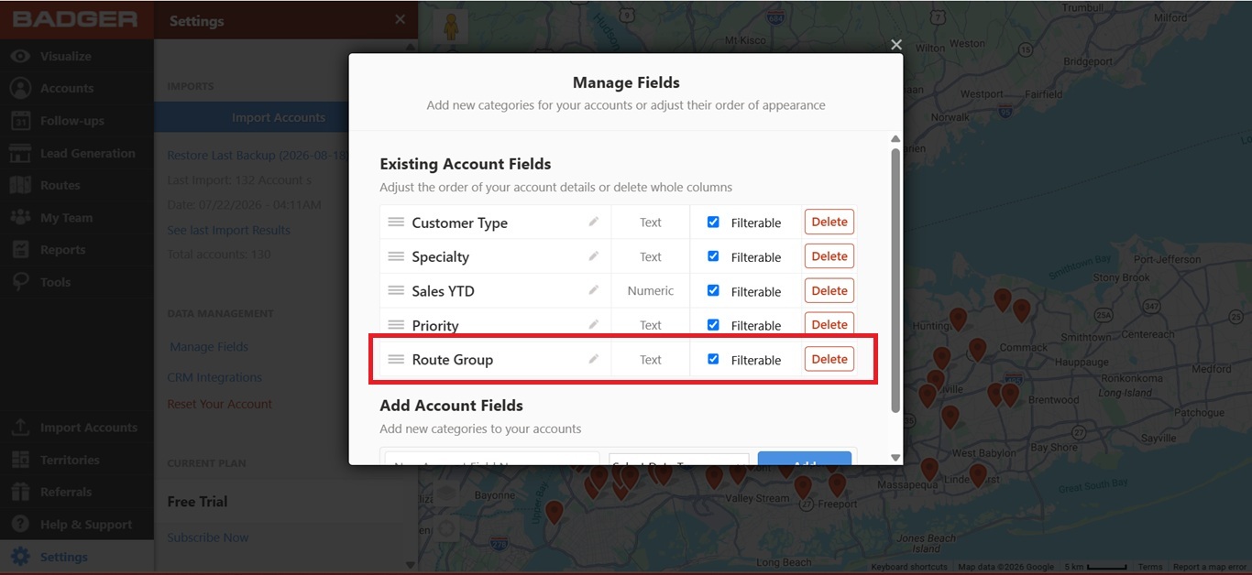Uncheck Filterable for Specialty

coord(713,256)
